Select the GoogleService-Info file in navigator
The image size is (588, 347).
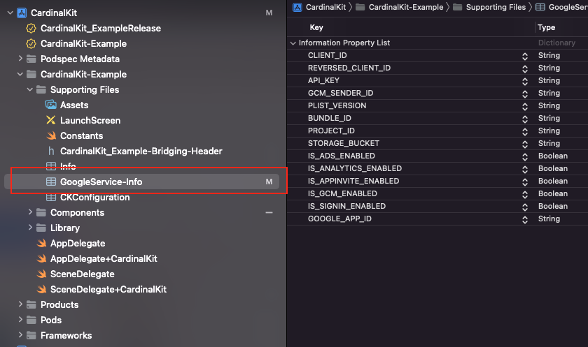click(x=141, y=182)
